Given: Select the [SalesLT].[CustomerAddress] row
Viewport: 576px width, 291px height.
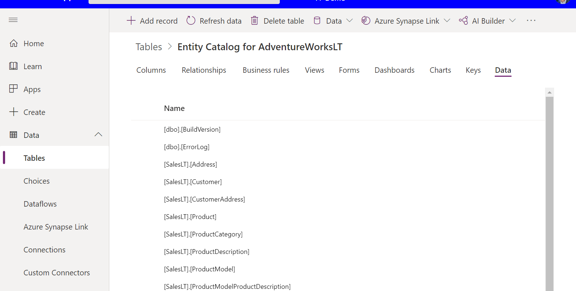Looking at the screenshot, I should [x=338, y=199].
